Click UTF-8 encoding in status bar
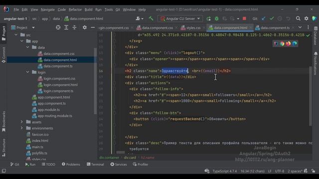Viewport: 319px width, 179px height. click(x=280, y=171)
